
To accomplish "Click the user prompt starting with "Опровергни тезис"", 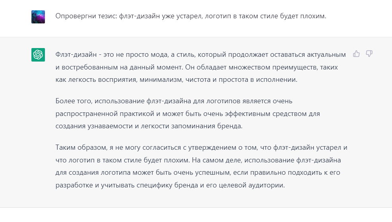I will click(x=191, y=16).
